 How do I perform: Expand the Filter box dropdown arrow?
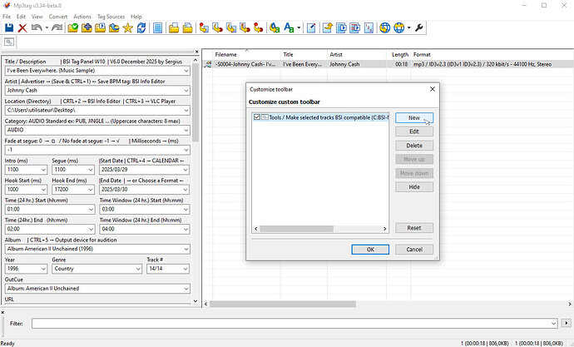click(553, 323)
